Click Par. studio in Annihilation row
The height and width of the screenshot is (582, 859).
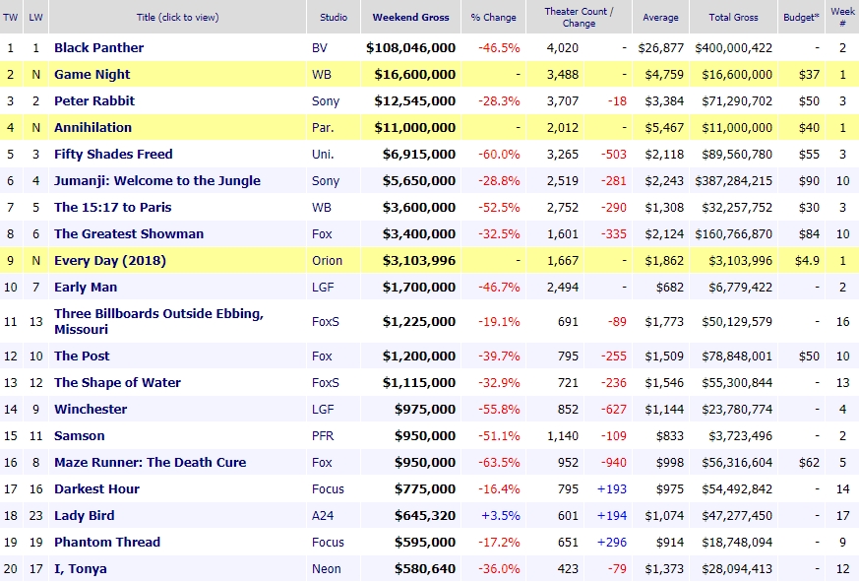click(x=323, y=128)
